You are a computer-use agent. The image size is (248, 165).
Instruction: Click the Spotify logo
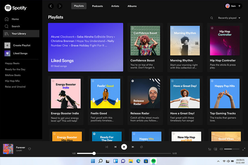(x=16, y=8)
